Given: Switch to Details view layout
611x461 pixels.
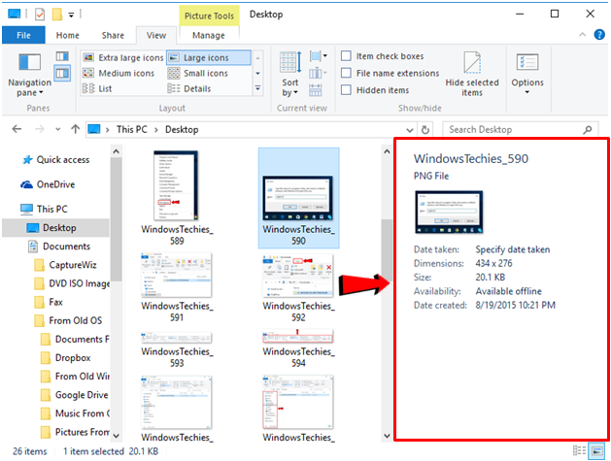Looking at the screenshot, I should tap(196, 88).
